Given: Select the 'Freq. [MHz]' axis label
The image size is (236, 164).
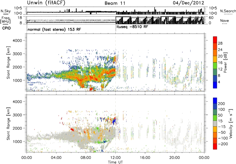Looking at the screenshot, I should pos(5,20).
